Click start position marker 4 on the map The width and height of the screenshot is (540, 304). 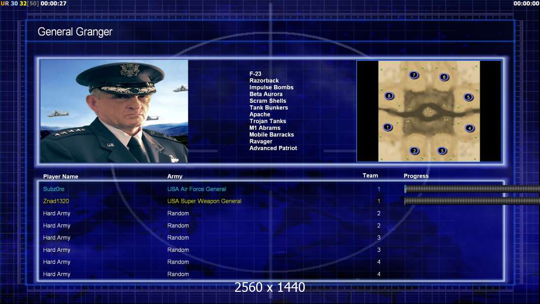[x=470, y=128]
